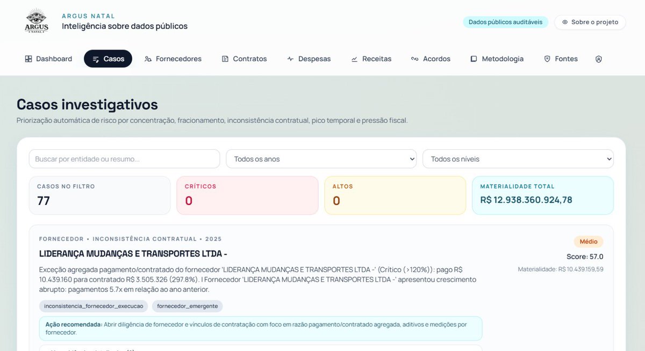This screenshot has width=645, height=351.
Task: Open the shield-user icon after Fontes
Action: point(599,59)
